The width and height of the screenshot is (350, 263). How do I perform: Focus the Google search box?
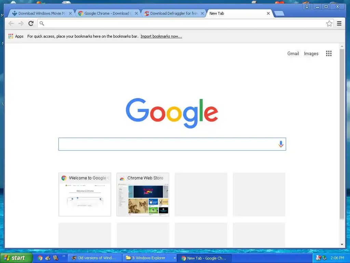(172, 144)
